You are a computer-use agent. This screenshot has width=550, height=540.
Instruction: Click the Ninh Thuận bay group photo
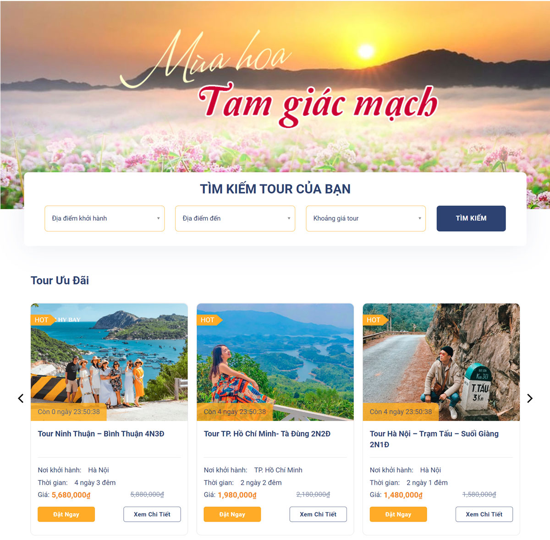point(109,362)
